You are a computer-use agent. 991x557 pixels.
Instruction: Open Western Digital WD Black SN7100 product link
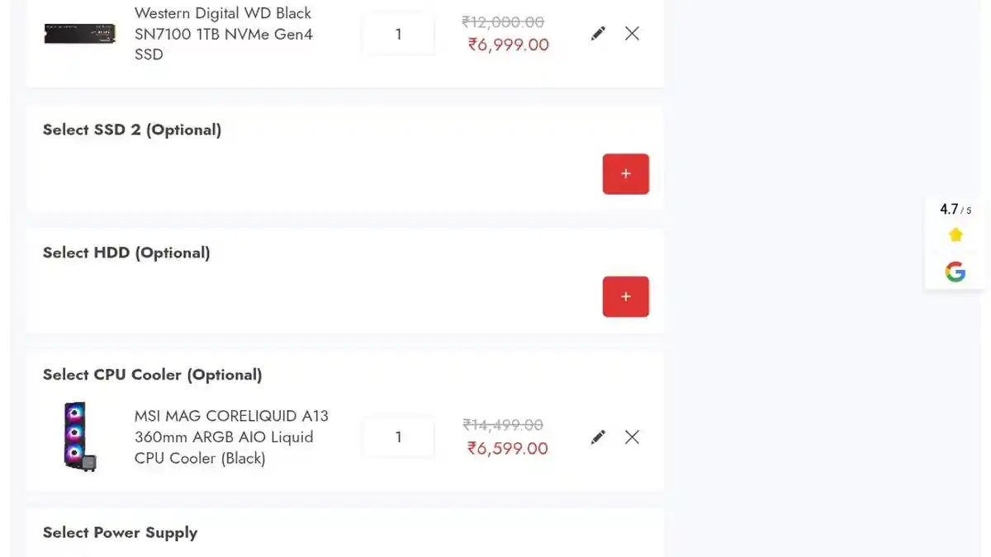point(223,34)
